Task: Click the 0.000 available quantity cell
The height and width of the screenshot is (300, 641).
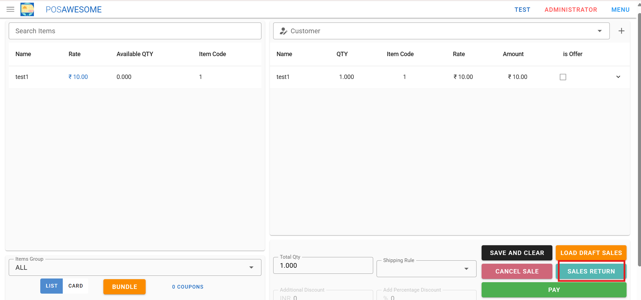Action: pos(124,77)
